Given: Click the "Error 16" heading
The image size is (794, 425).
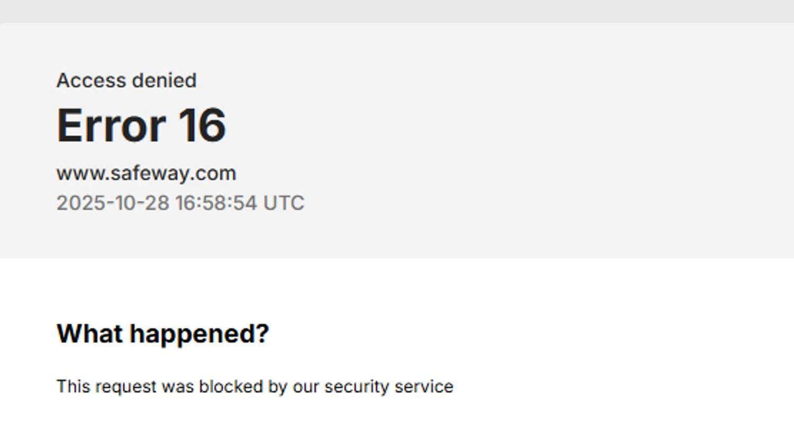Looking at the screenshot, I should tap(141, 126).
